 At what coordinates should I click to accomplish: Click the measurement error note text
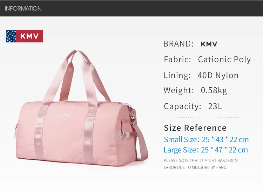(201, 164)
